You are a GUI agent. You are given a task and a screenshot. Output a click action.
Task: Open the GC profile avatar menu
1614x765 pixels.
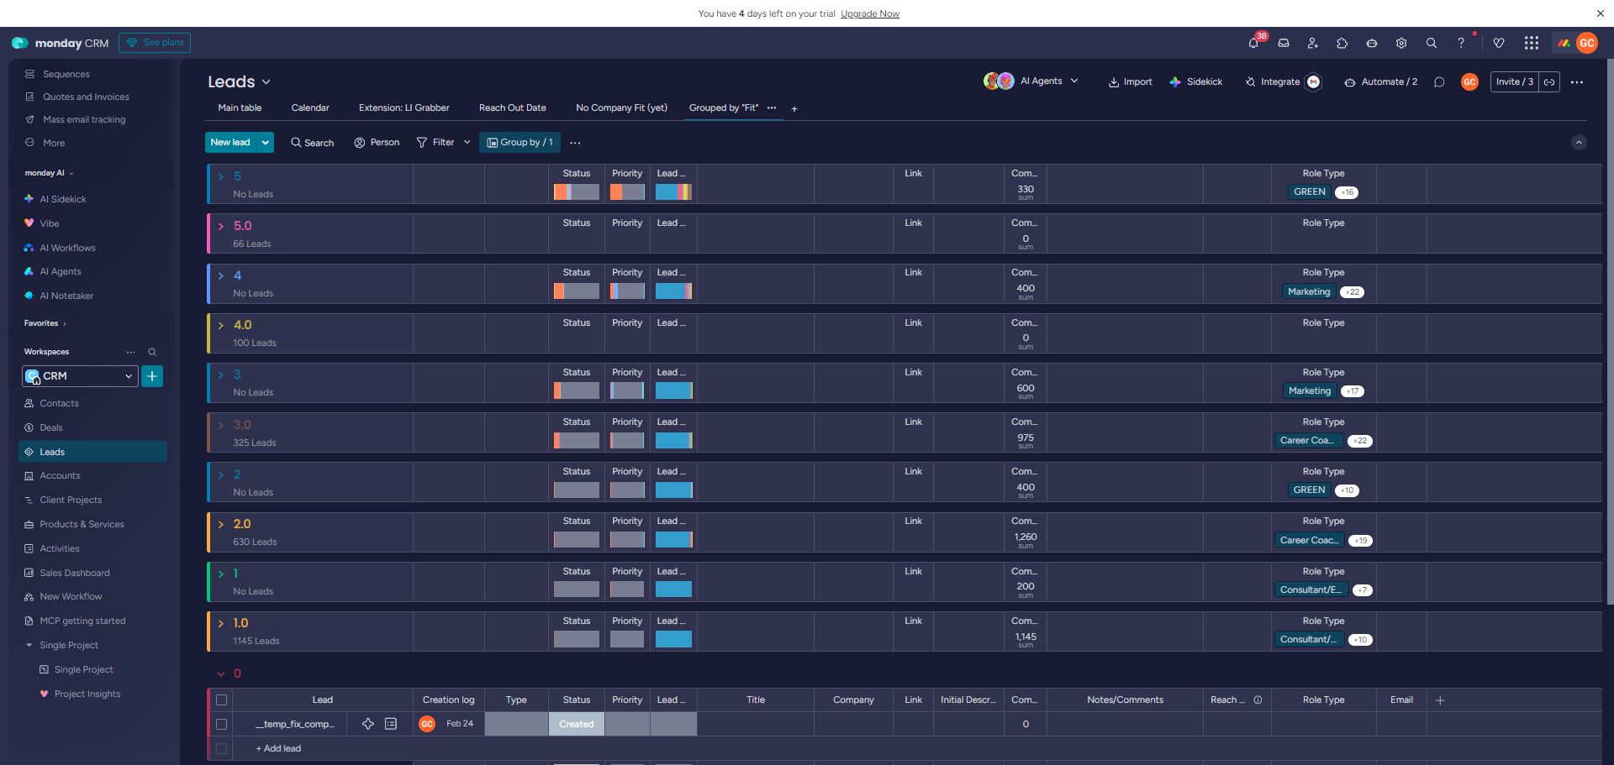[x=1587, y=43]
